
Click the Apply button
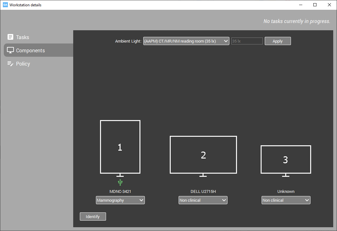click(x=278, y=41)
